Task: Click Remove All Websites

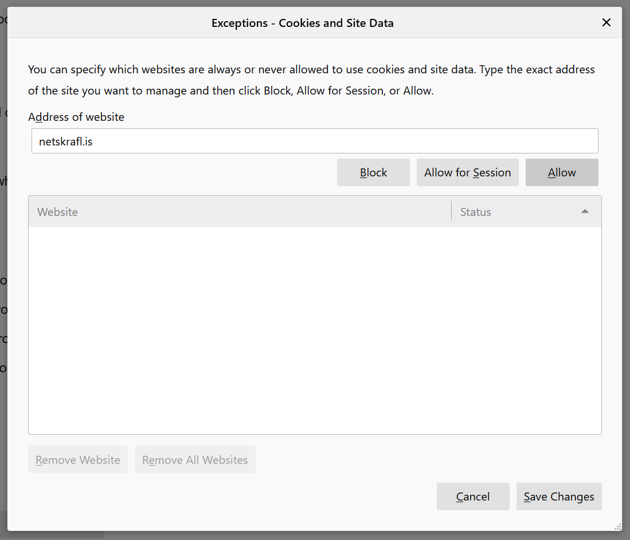Action: tap(195, 460)
